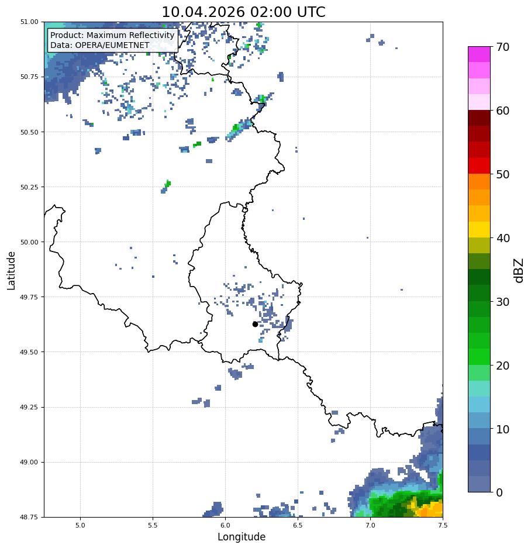Click longitude tick label 6.5
Image resolution: width=531 pixels, height=548 pixels.
[298, 525]
